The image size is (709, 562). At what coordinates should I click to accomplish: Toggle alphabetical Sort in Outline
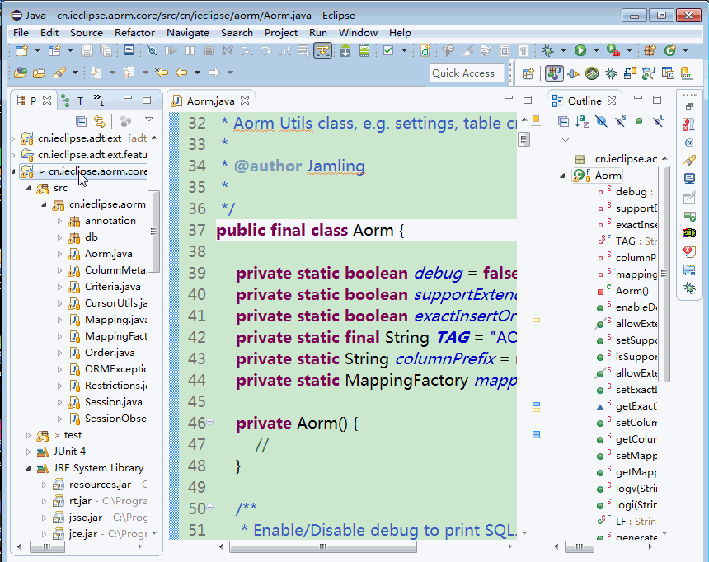(582, 121)
